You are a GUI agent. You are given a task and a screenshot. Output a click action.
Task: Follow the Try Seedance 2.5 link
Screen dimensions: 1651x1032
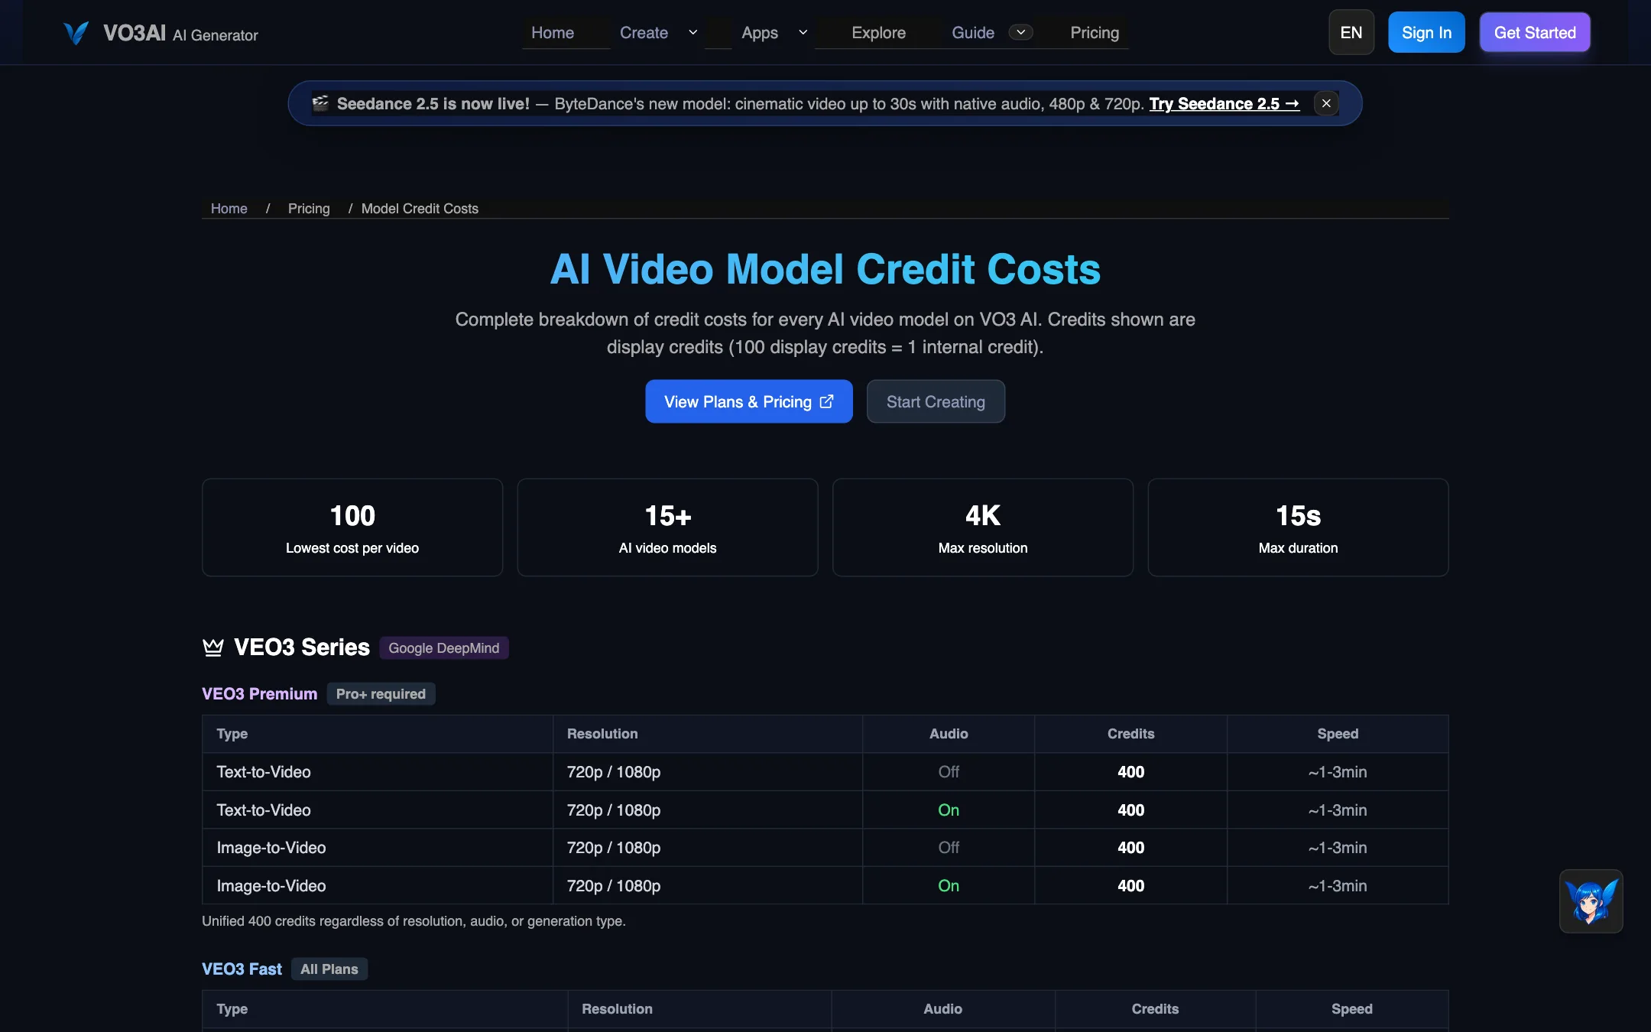1224,103
